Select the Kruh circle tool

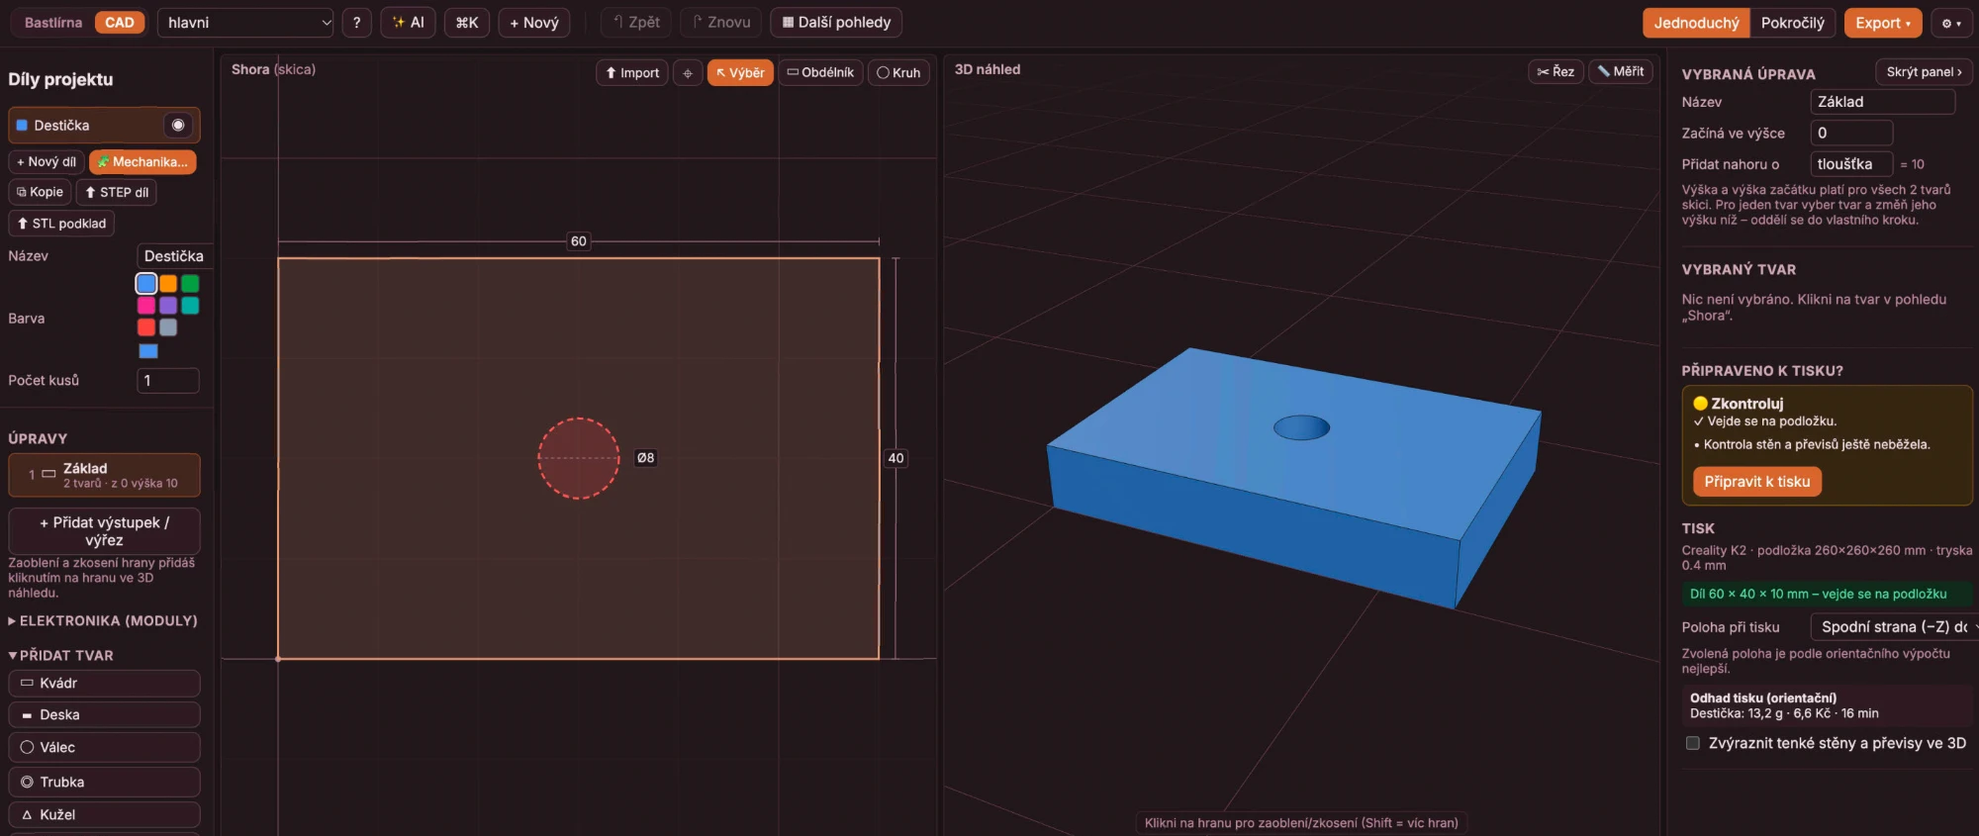coord(898,73)
